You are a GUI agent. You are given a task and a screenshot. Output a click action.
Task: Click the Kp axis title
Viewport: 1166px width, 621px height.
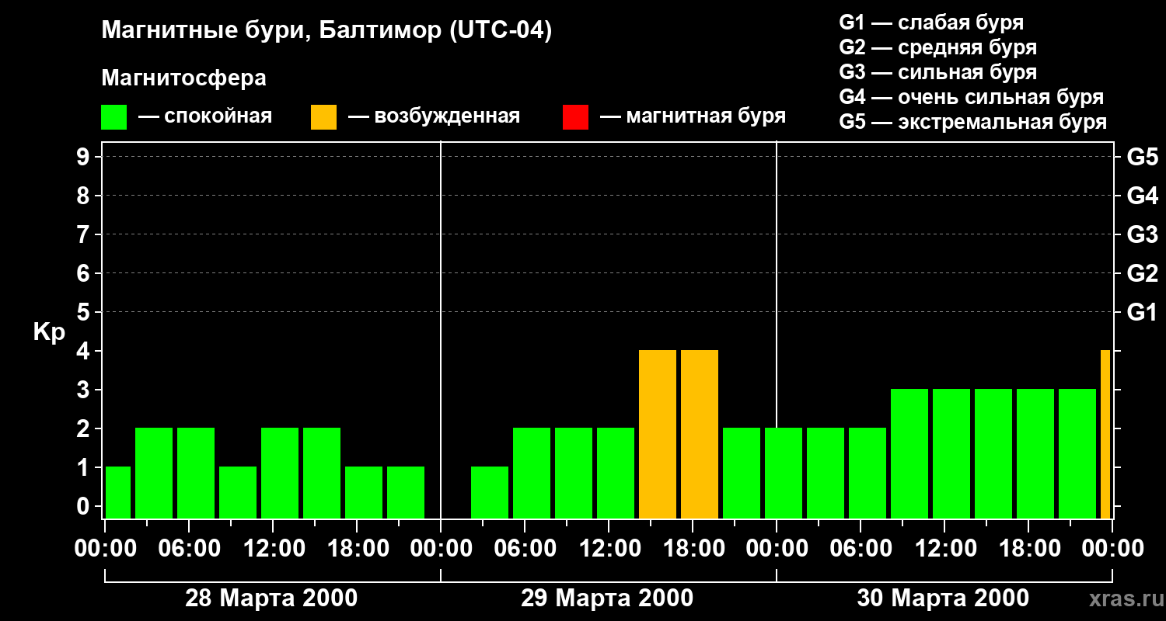coord(49,332)
